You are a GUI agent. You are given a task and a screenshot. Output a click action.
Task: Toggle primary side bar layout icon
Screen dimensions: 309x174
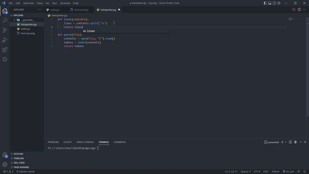click(265, 3)
